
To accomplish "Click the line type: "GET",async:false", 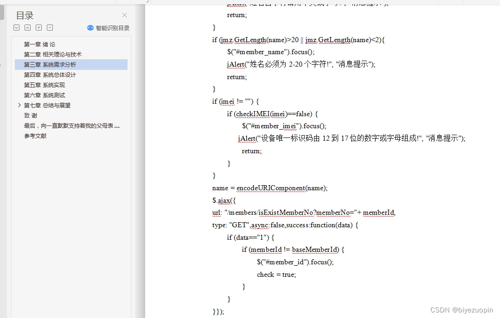I will (x=285, y=225).
